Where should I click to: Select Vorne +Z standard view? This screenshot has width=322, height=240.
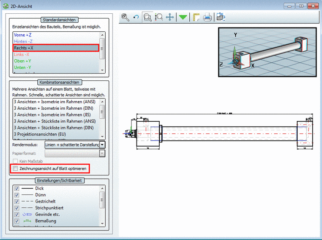coord(56,35)
